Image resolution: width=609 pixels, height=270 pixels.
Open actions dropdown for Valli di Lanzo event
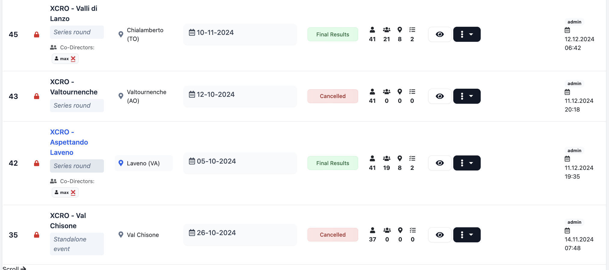467,34
